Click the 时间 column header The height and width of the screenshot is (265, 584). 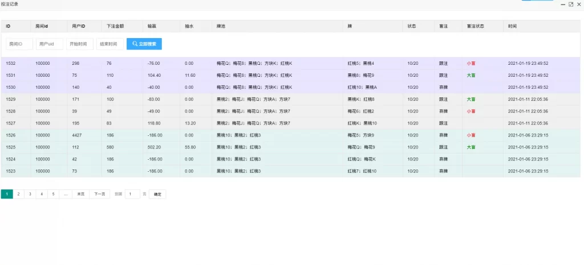point(513,26)
